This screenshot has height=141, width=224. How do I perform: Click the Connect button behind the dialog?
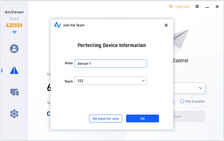pos(189,116)
